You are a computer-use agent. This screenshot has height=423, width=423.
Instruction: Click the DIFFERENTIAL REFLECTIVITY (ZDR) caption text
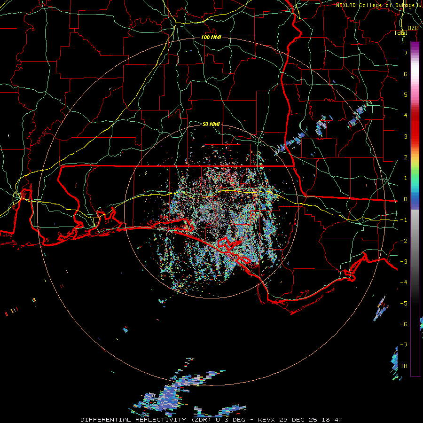coord(146,420)
